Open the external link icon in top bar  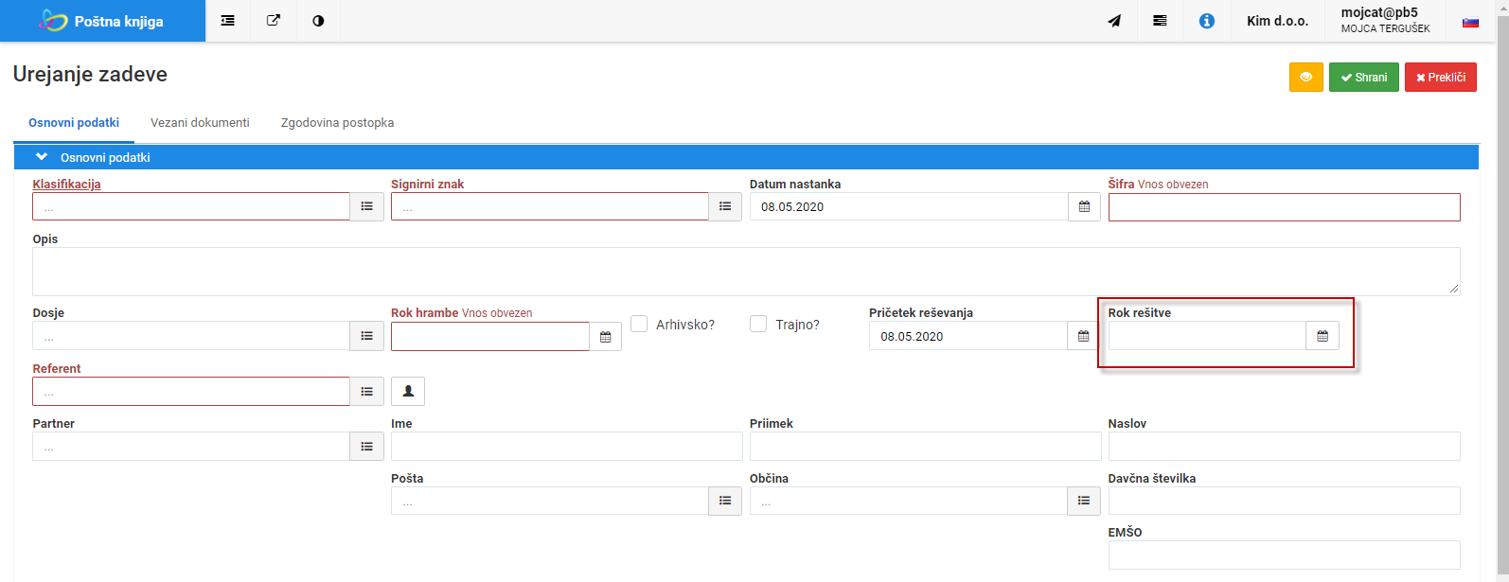tap(274, 21)
